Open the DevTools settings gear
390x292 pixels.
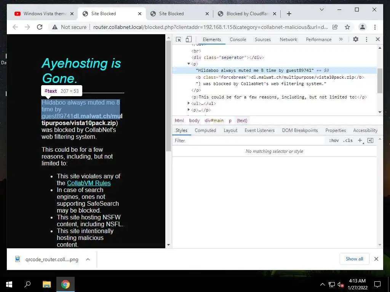coord(356,39)
